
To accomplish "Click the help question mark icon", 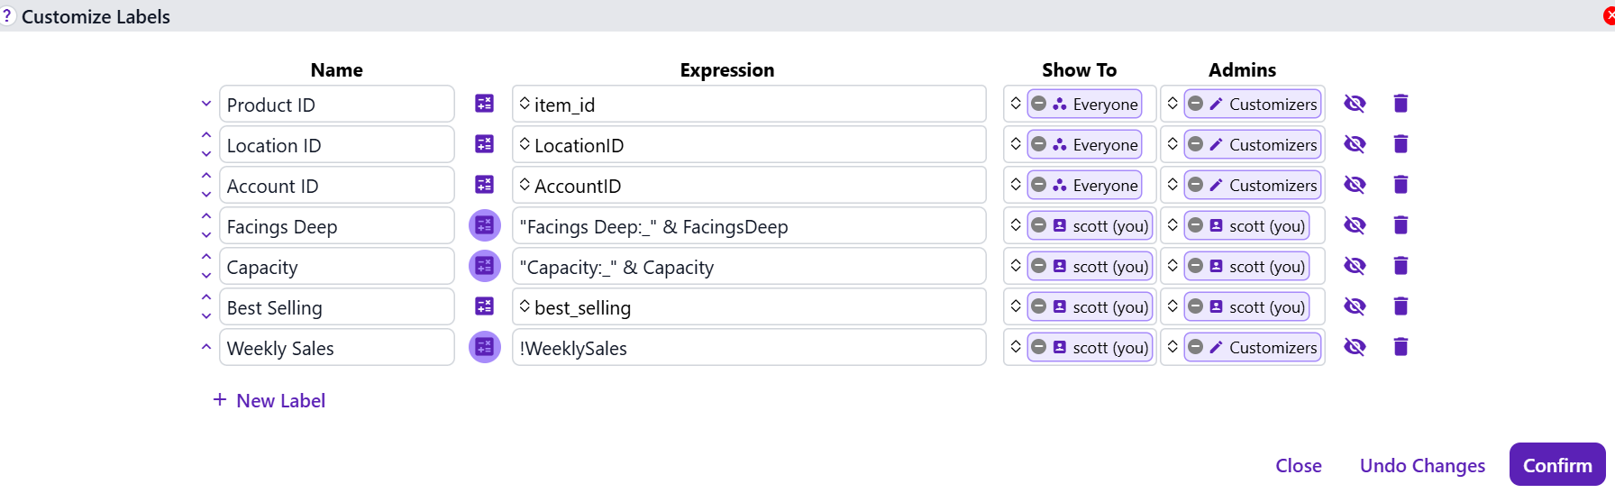I will coord(7,15).
